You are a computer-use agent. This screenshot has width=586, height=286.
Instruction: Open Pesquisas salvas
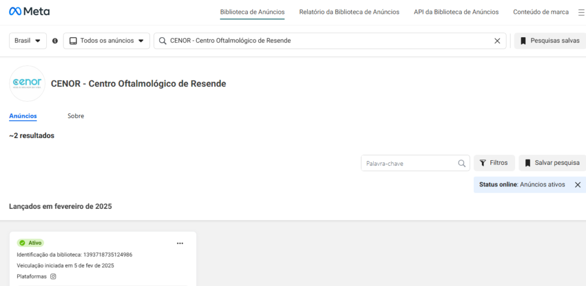tap(550, 41)
